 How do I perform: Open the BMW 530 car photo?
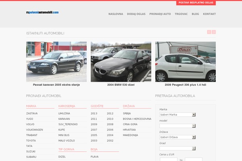point(121,62)
